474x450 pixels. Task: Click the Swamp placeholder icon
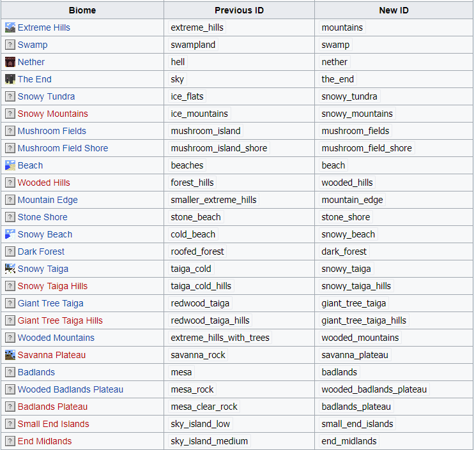tap(10, 45)
